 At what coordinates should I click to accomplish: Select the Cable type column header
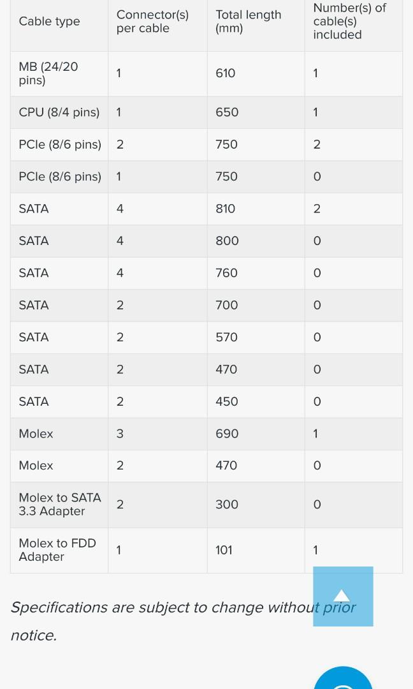(49, 21)
